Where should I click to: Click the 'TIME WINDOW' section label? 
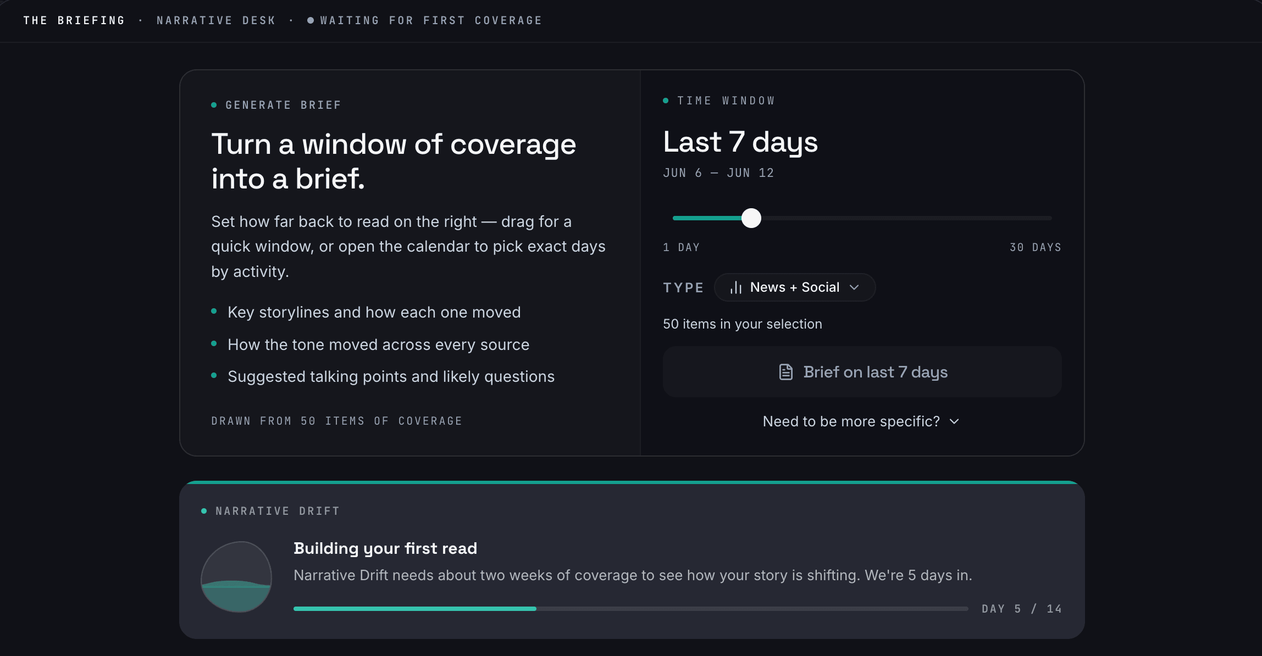726,101
